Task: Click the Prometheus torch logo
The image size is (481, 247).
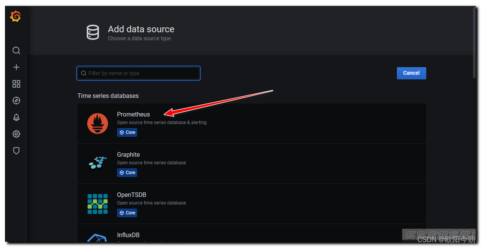Action: 97,124
